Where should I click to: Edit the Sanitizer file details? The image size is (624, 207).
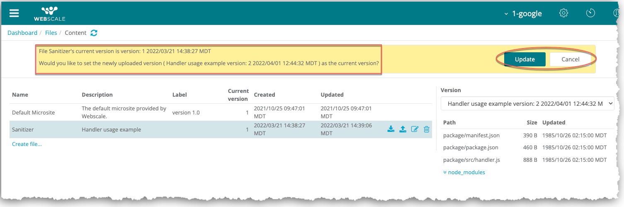coord(415,129)
